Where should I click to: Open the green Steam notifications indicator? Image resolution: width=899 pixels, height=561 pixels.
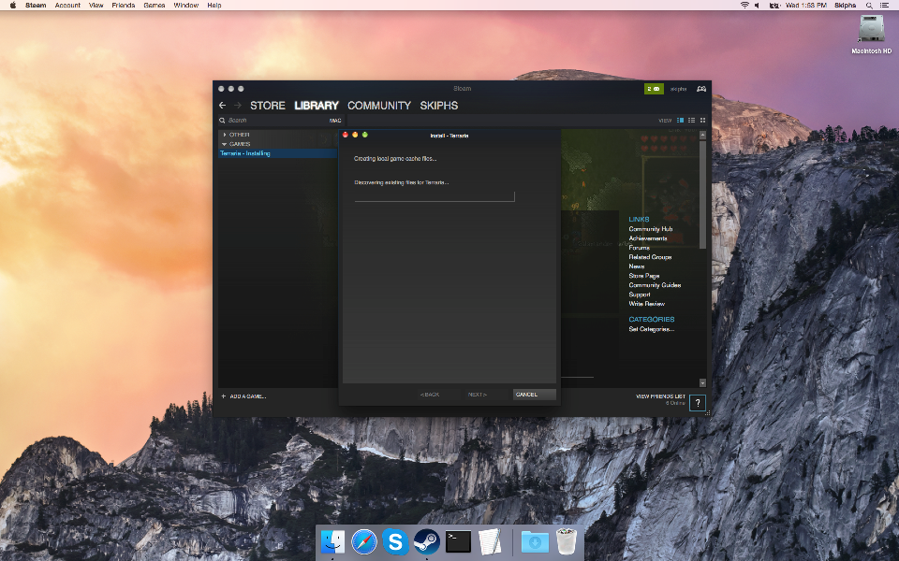[x=654, y=89]
